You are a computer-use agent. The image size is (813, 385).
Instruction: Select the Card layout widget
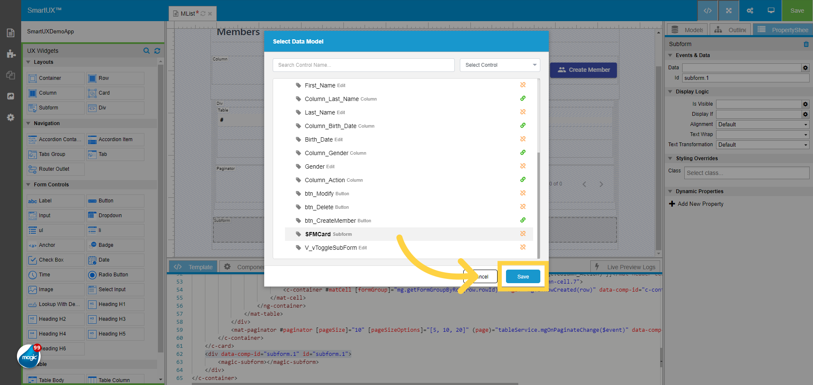[115, 93]
